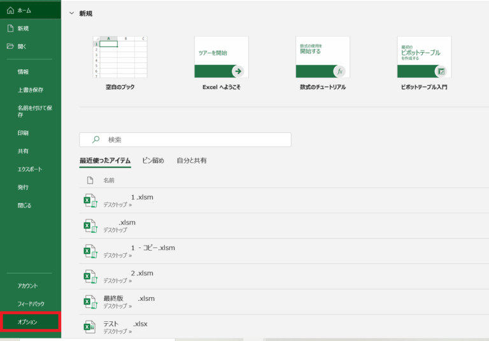This screenshot has width=489, height=341.
Task: Click file icon in 名前 column header
Action: pos(90,181)
